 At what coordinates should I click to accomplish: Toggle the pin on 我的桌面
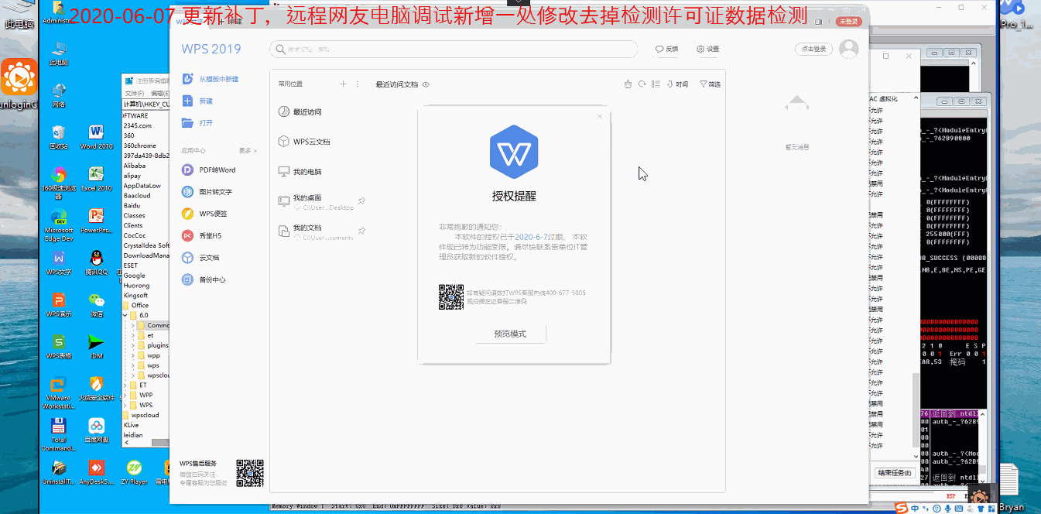coord(361,201)
